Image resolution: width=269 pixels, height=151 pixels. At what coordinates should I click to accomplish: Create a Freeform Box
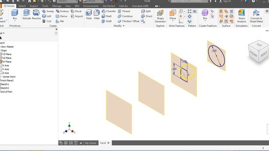tap(205, 15)
